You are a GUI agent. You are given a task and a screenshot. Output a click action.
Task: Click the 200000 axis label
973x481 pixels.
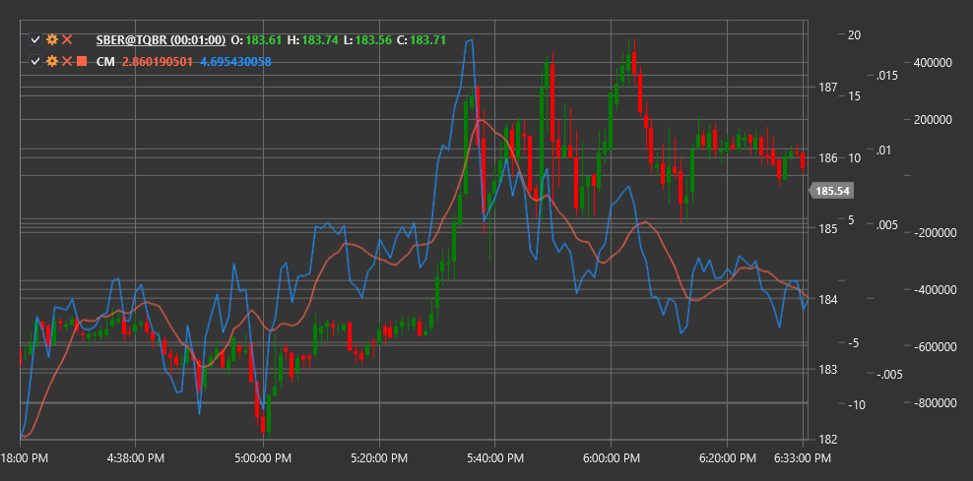tap(934, 120)
